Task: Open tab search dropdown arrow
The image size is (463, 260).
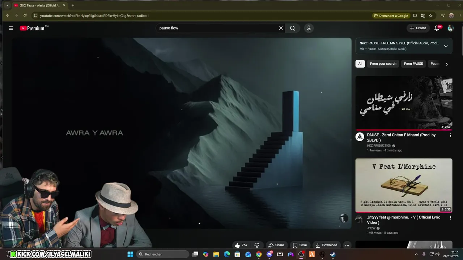Action: tap(7, 5)
